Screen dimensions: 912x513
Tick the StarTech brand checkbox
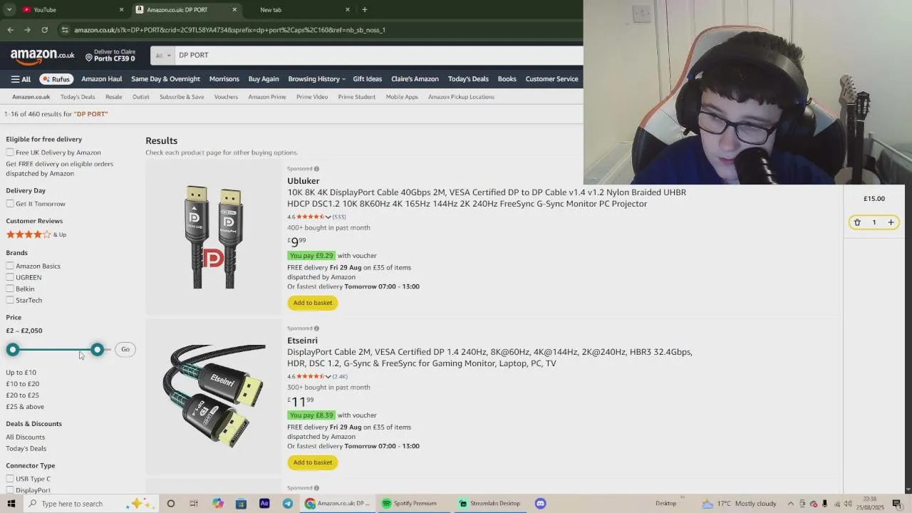click(x=10, y=301)
